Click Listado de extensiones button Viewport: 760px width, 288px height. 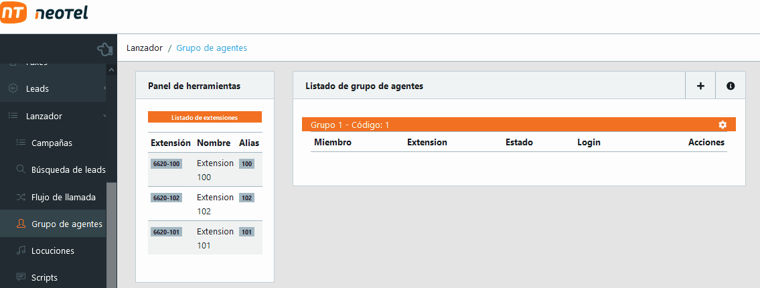coord(204,117)
